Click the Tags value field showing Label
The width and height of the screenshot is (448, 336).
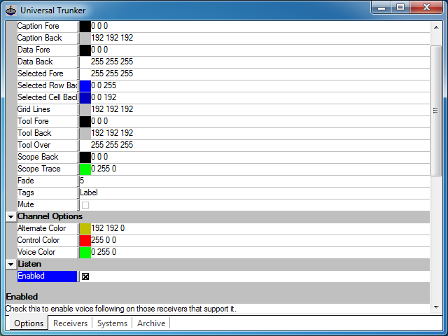pyautogui.click(x=254, y=193)
